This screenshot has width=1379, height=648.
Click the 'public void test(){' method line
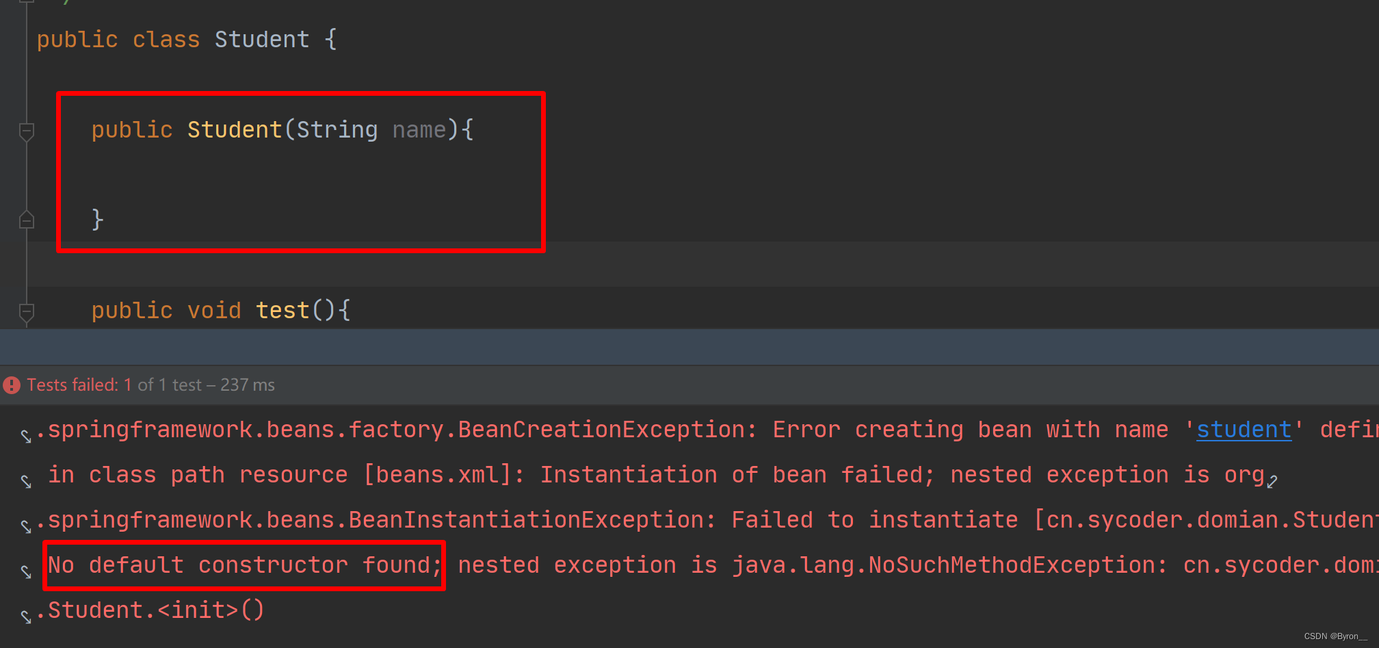(x=221, y=311)
